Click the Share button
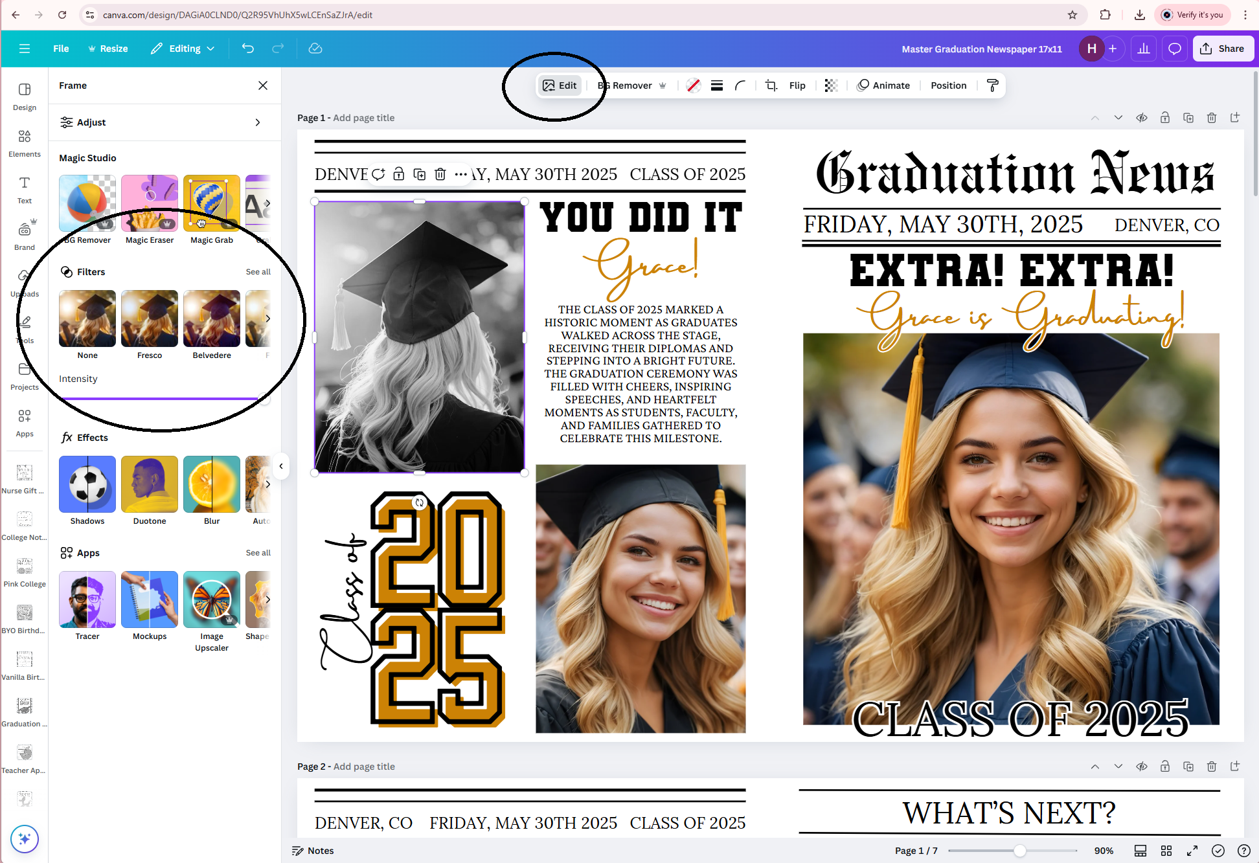This screenshot has width=1259, height=863. (1223, 49)
